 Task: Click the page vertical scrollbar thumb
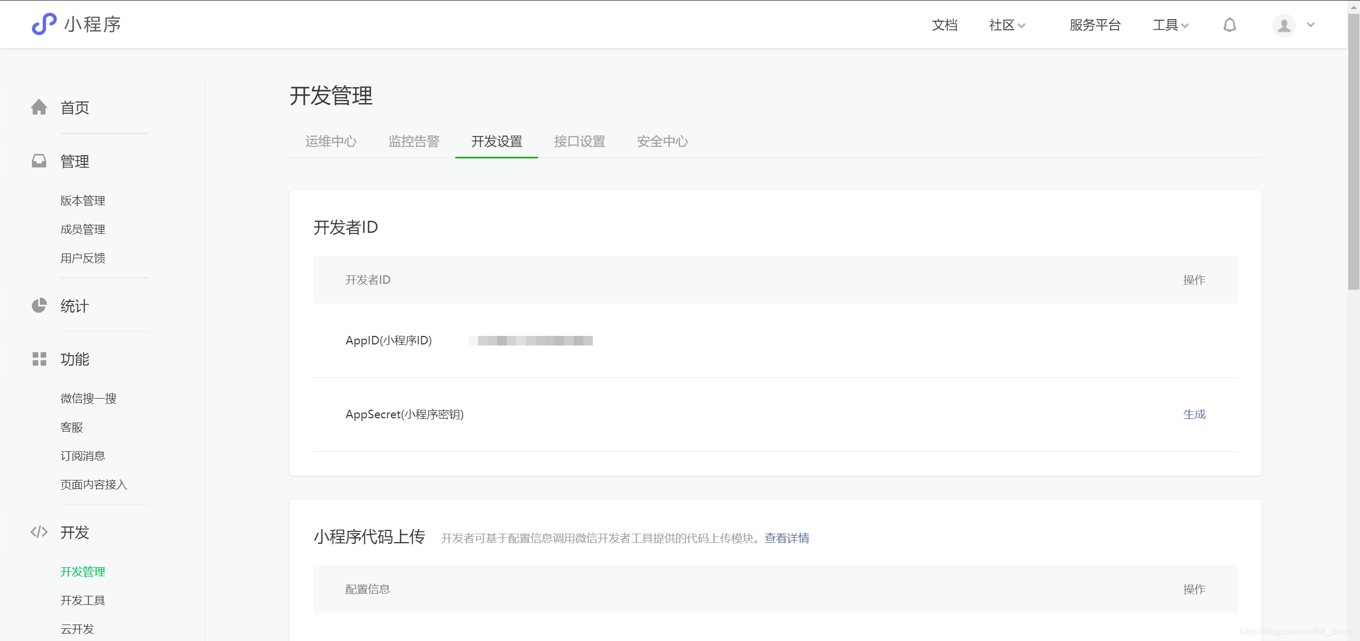(x=1354, y=151)
